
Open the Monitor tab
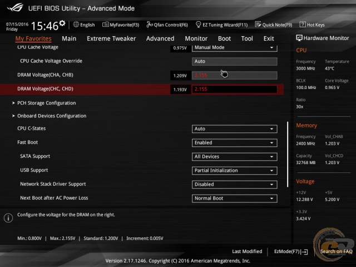coord(196,38)
